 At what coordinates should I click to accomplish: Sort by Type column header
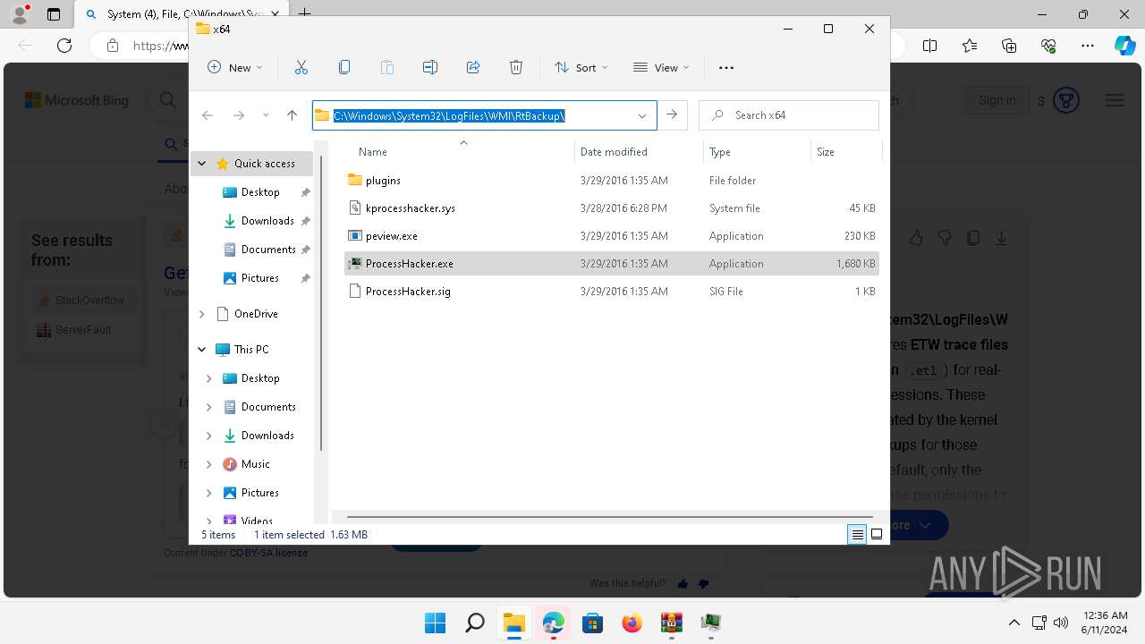click(x=720, y=152)
